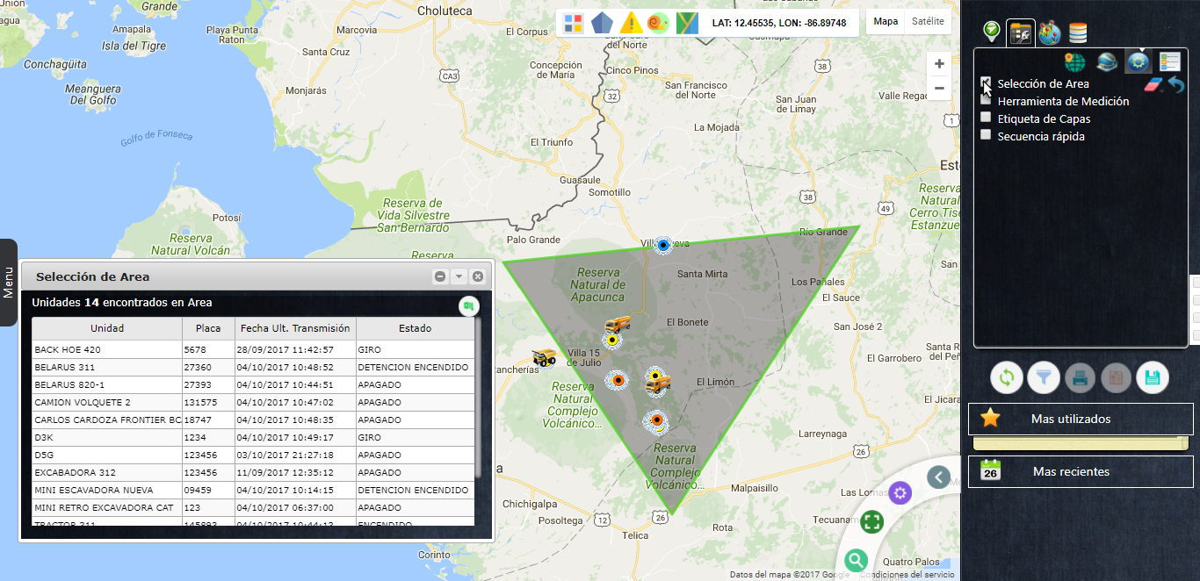Select the BACK HOE 420 row

253,349
